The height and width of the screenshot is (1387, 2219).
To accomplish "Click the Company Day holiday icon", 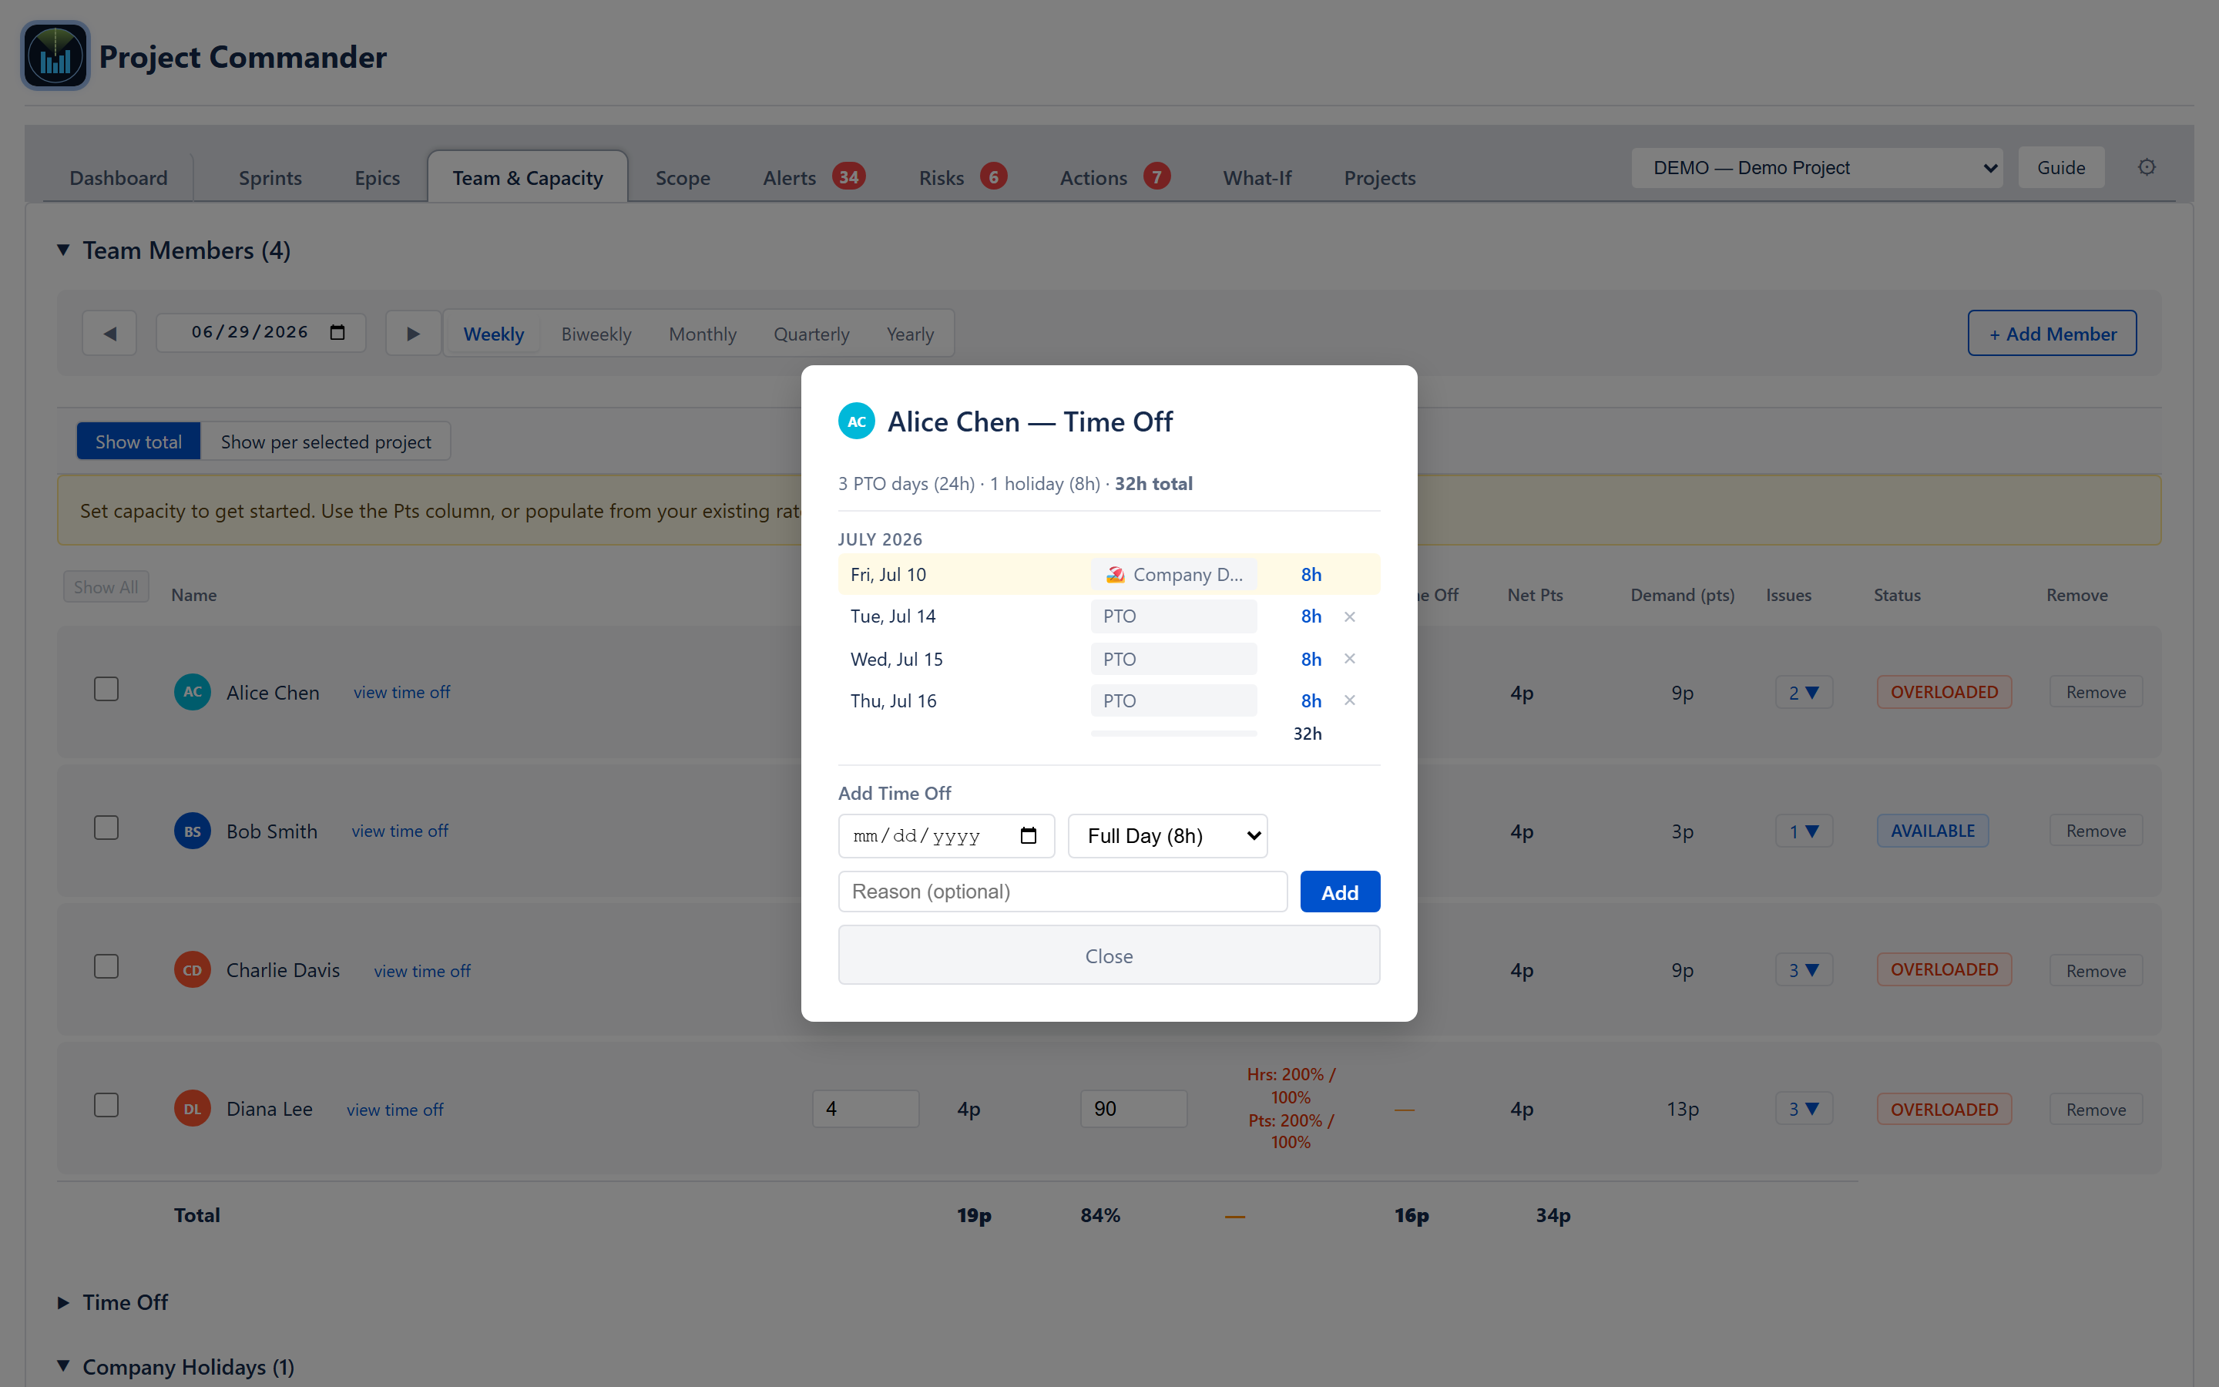I will point(1115,574).
